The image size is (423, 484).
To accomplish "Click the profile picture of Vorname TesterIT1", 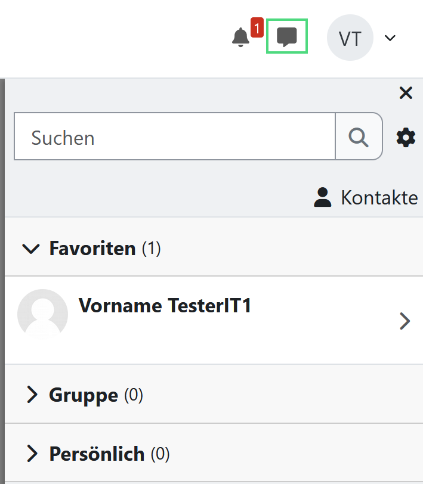I will [42, 314].
